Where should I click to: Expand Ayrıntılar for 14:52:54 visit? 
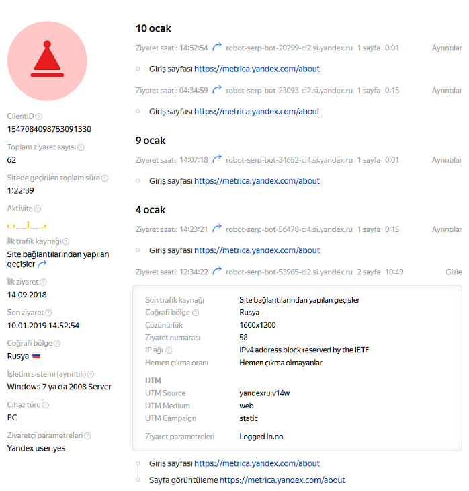[x=447, y=48]
